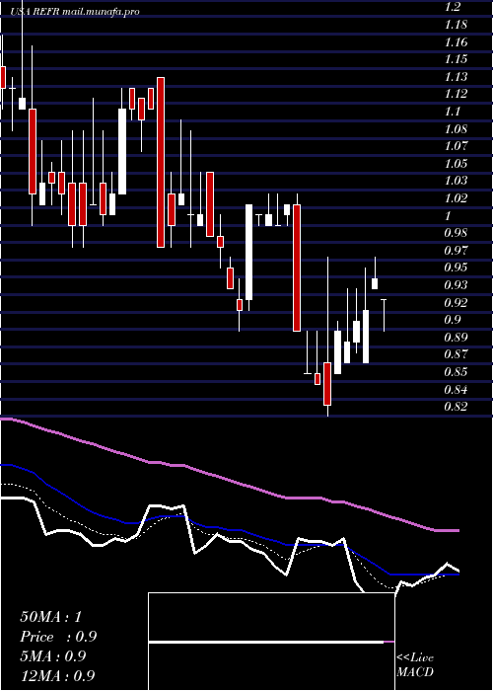Image resolution: width=493 pixels, height=691 pixels.
Task: Click the 1.12 price axis label
Action: [456, 94]
